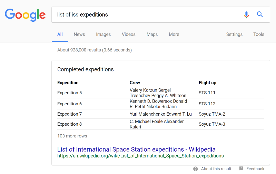
Task: Start voice search with microphone icon
Action: (246, 14)
